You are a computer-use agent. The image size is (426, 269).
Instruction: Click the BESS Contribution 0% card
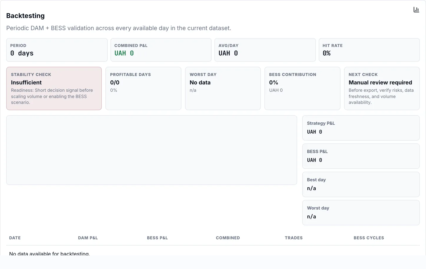click(302, 88)
